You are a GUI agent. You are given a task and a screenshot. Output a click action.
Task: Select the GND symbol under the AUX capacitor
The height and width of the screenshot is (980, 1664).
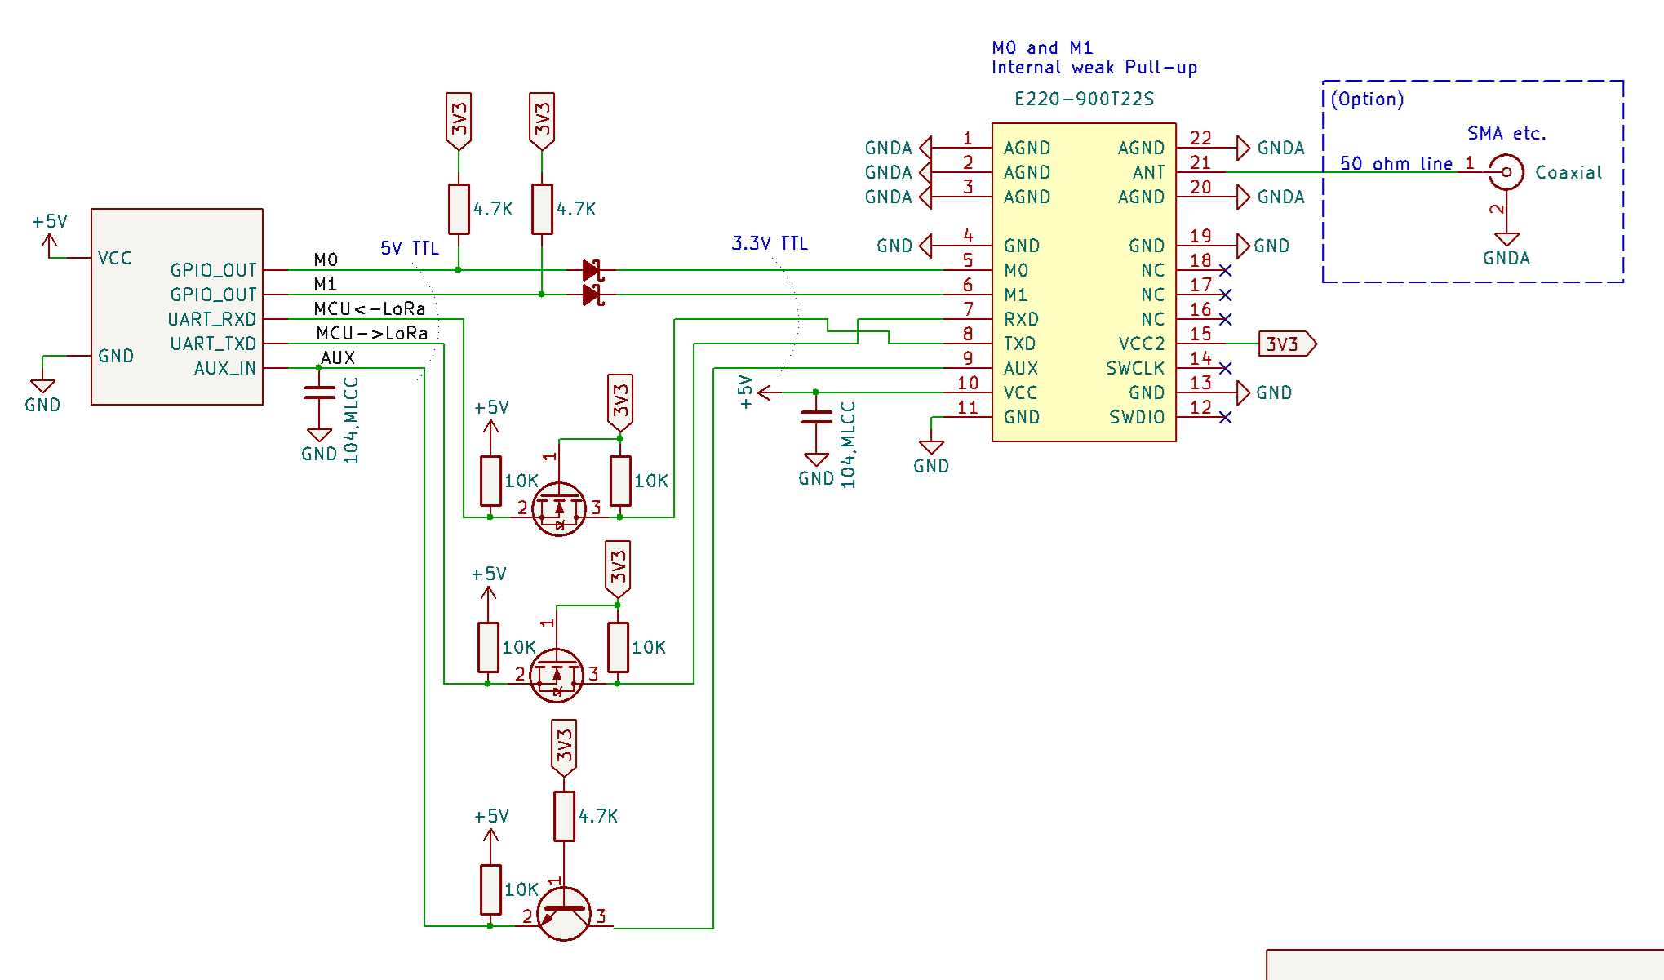(319, 445)
